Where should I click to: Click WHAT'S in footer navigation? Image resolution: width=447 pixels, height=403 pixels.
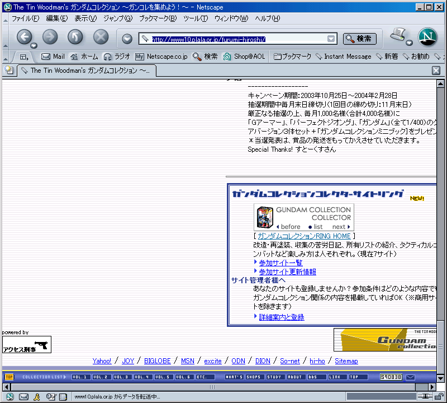234,377
